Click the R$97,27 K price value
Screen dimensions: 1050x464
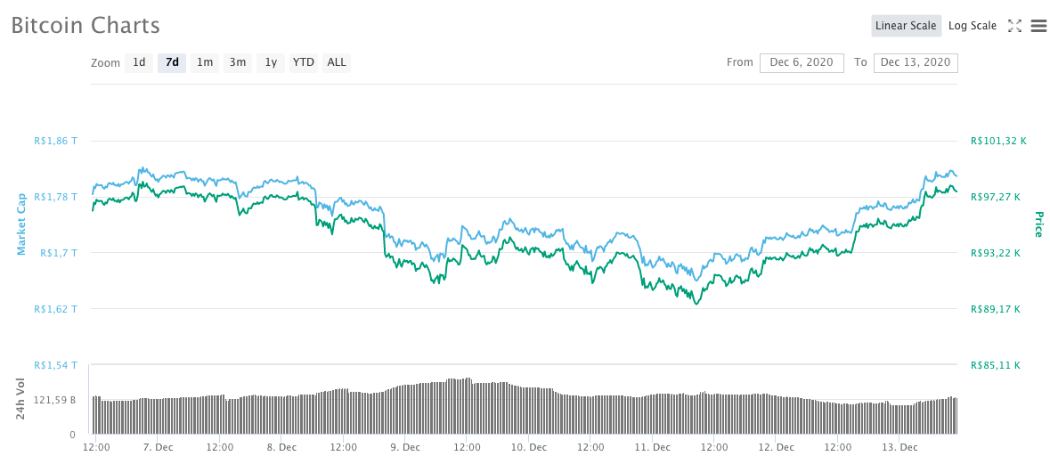coord(996,197)
